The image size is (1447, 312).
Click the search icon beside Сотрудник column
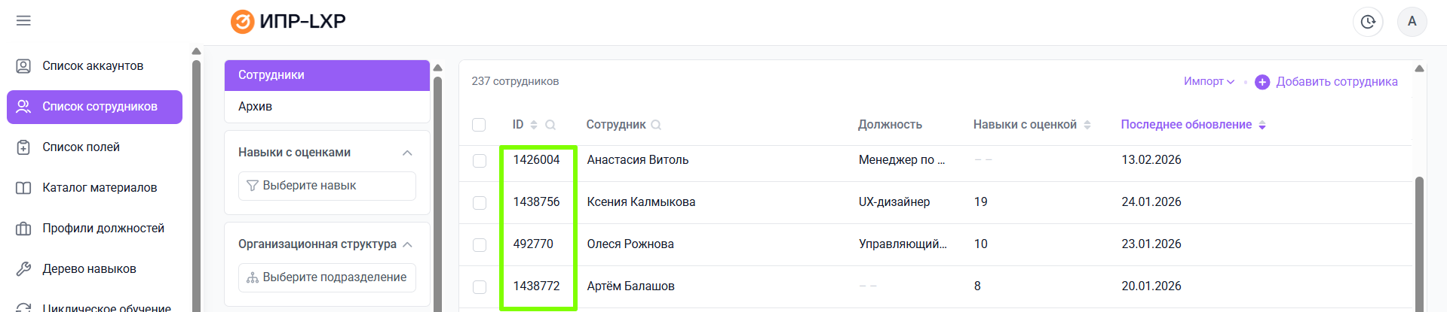(656, 125)
